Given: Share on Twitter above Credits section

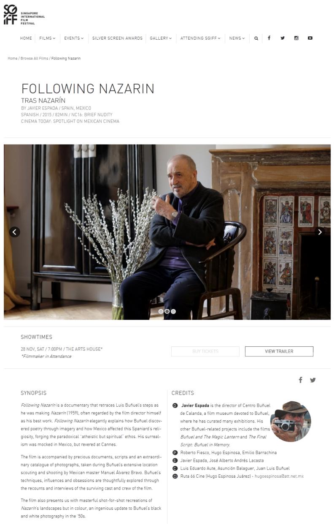Looking at the screenshot, I should coord(312,380).
